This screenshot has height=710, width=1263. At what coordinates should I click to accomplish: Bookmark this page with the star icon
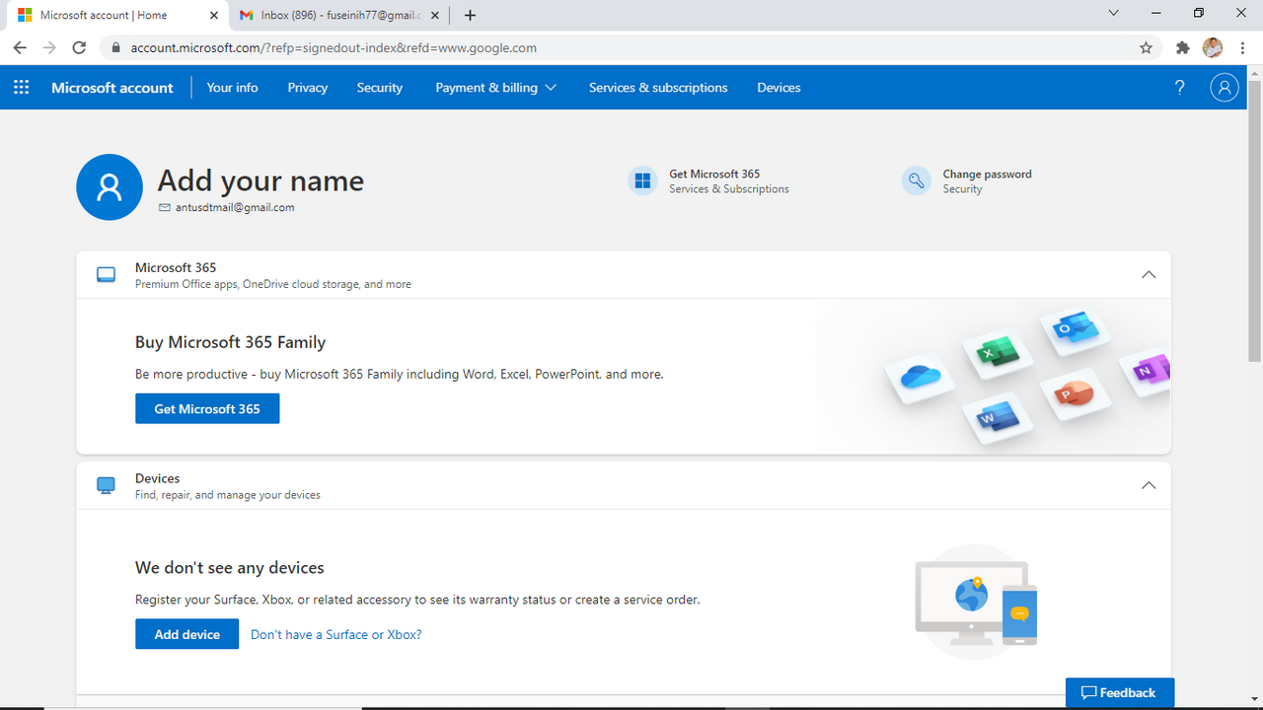coord(1146,47)
